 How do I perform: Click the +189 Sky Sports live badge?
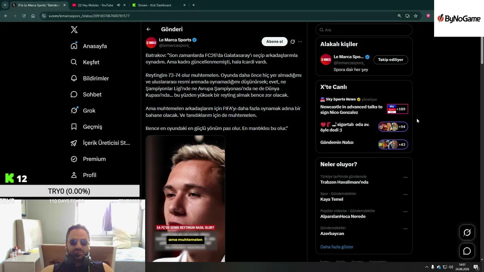point(397,109)
